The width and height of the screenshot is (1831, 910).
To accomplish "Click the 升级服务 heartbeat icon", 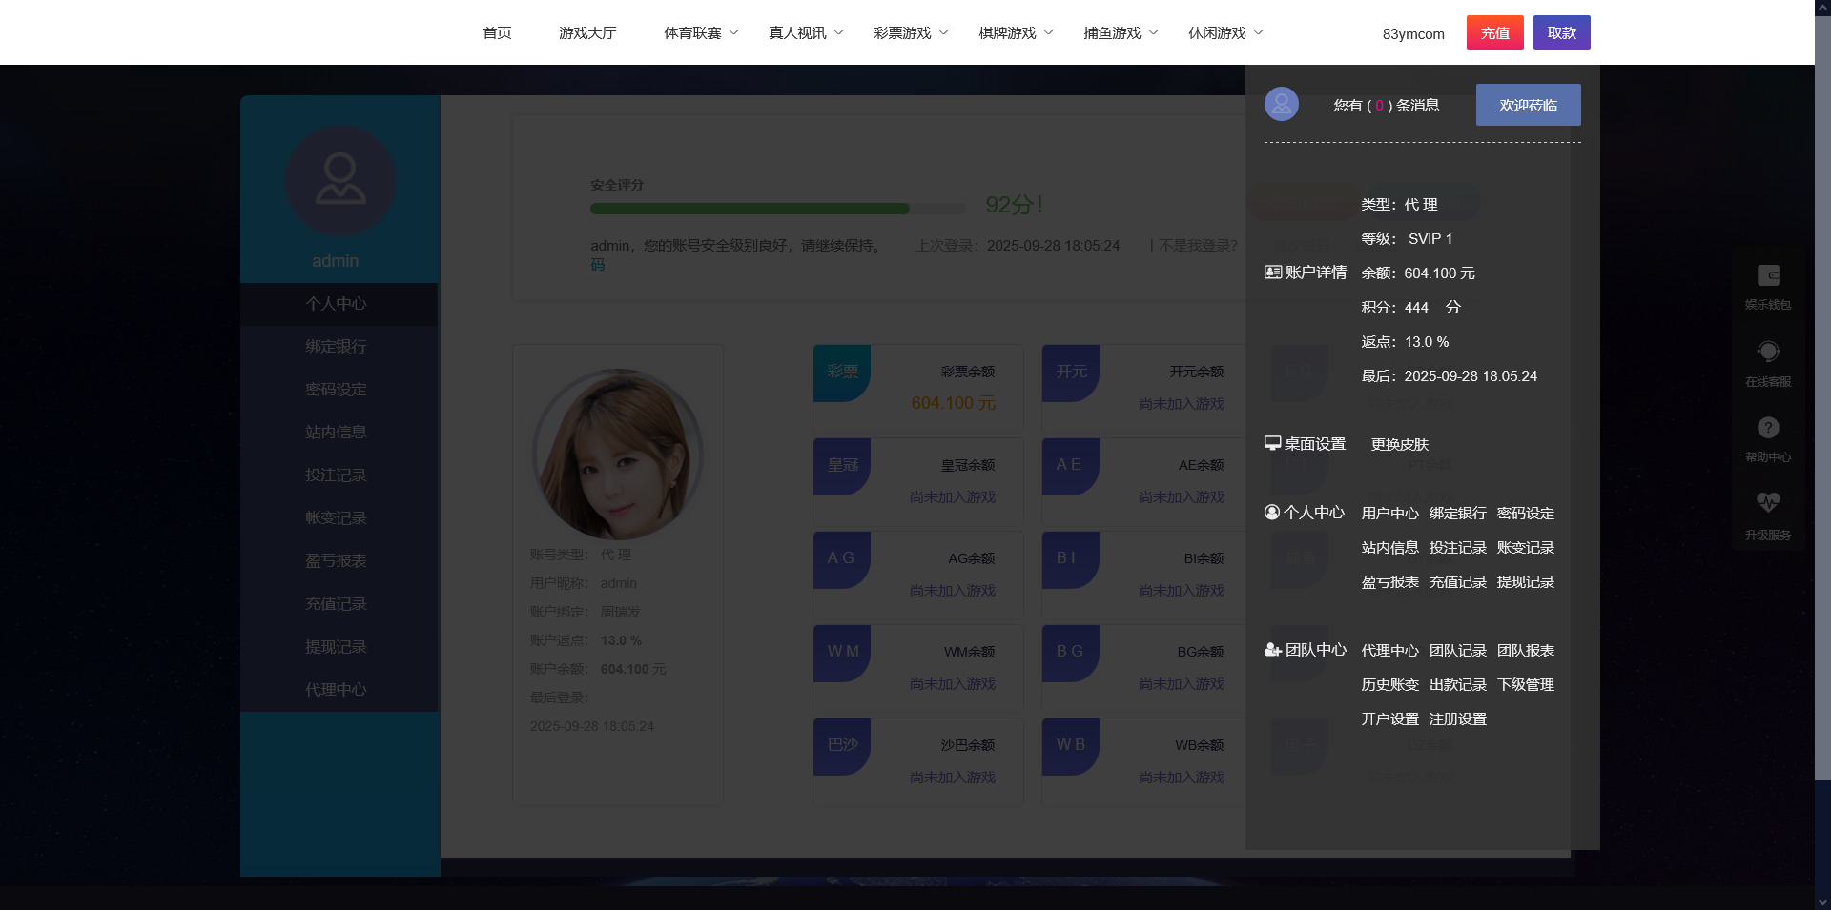I will (x=1768, y=502).
